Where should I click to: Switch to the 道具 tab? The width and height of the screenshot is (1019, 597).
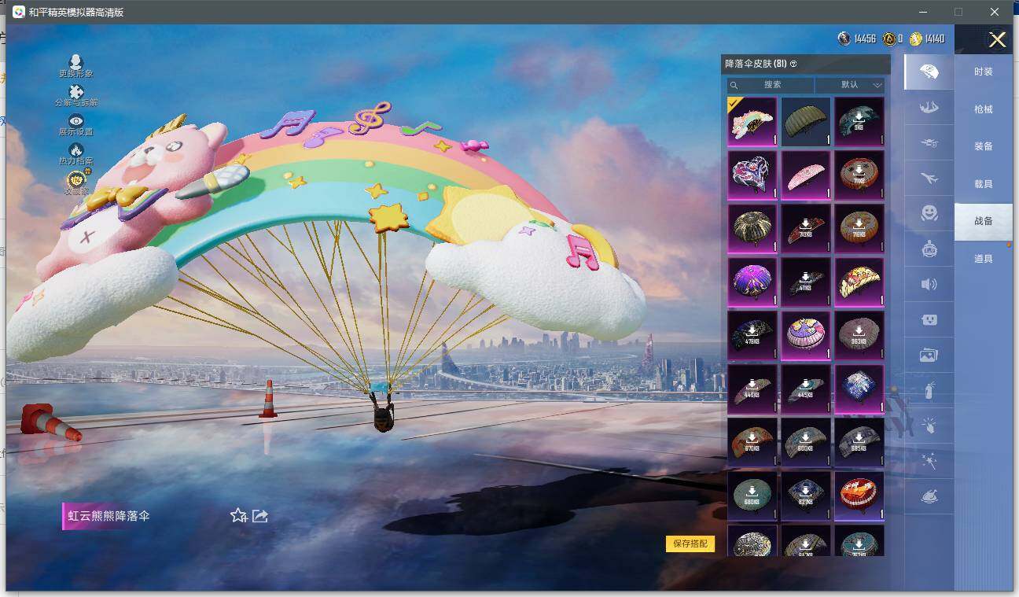983,259
